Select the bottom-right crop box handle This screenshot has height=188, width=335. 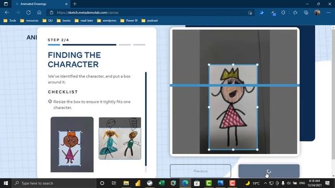pyautogui.click(x=257, y=150)
